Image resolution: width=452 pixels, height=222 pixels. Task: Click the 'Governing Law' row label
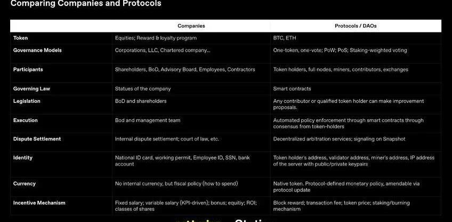(31, 89)
